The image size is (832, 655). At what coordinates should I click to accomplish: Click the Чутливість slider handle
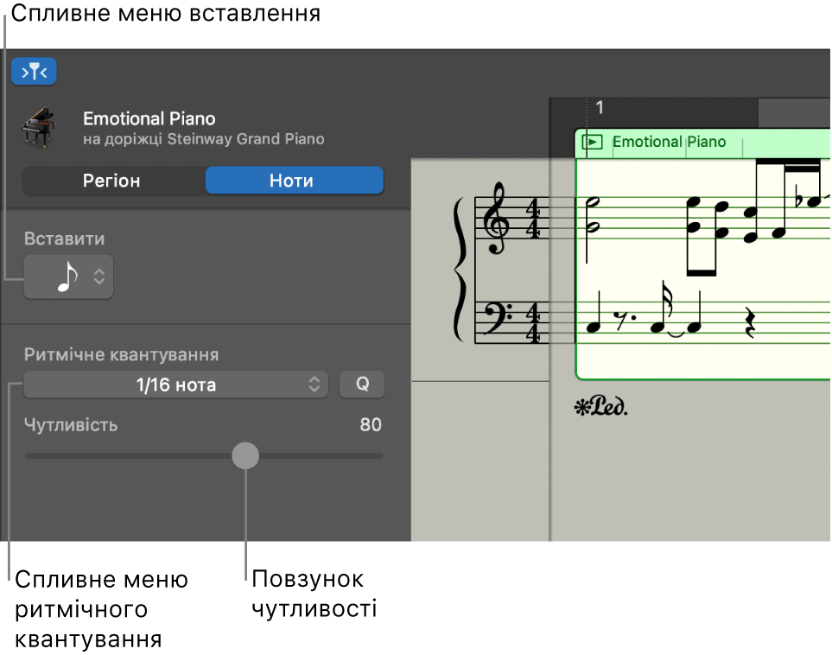pyautogui.click(x=246, y=455)
